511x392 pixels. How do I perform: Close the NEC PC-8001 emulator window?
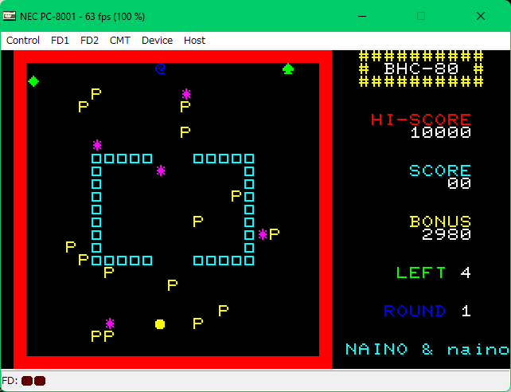481,15
